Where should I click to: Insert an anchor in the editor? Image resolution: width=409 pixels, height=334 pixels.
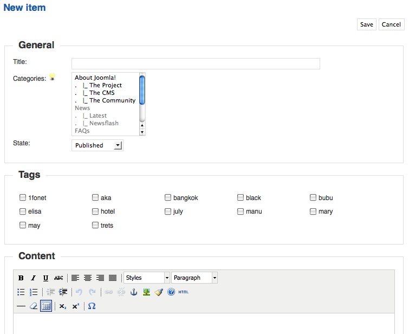(134, 292)
